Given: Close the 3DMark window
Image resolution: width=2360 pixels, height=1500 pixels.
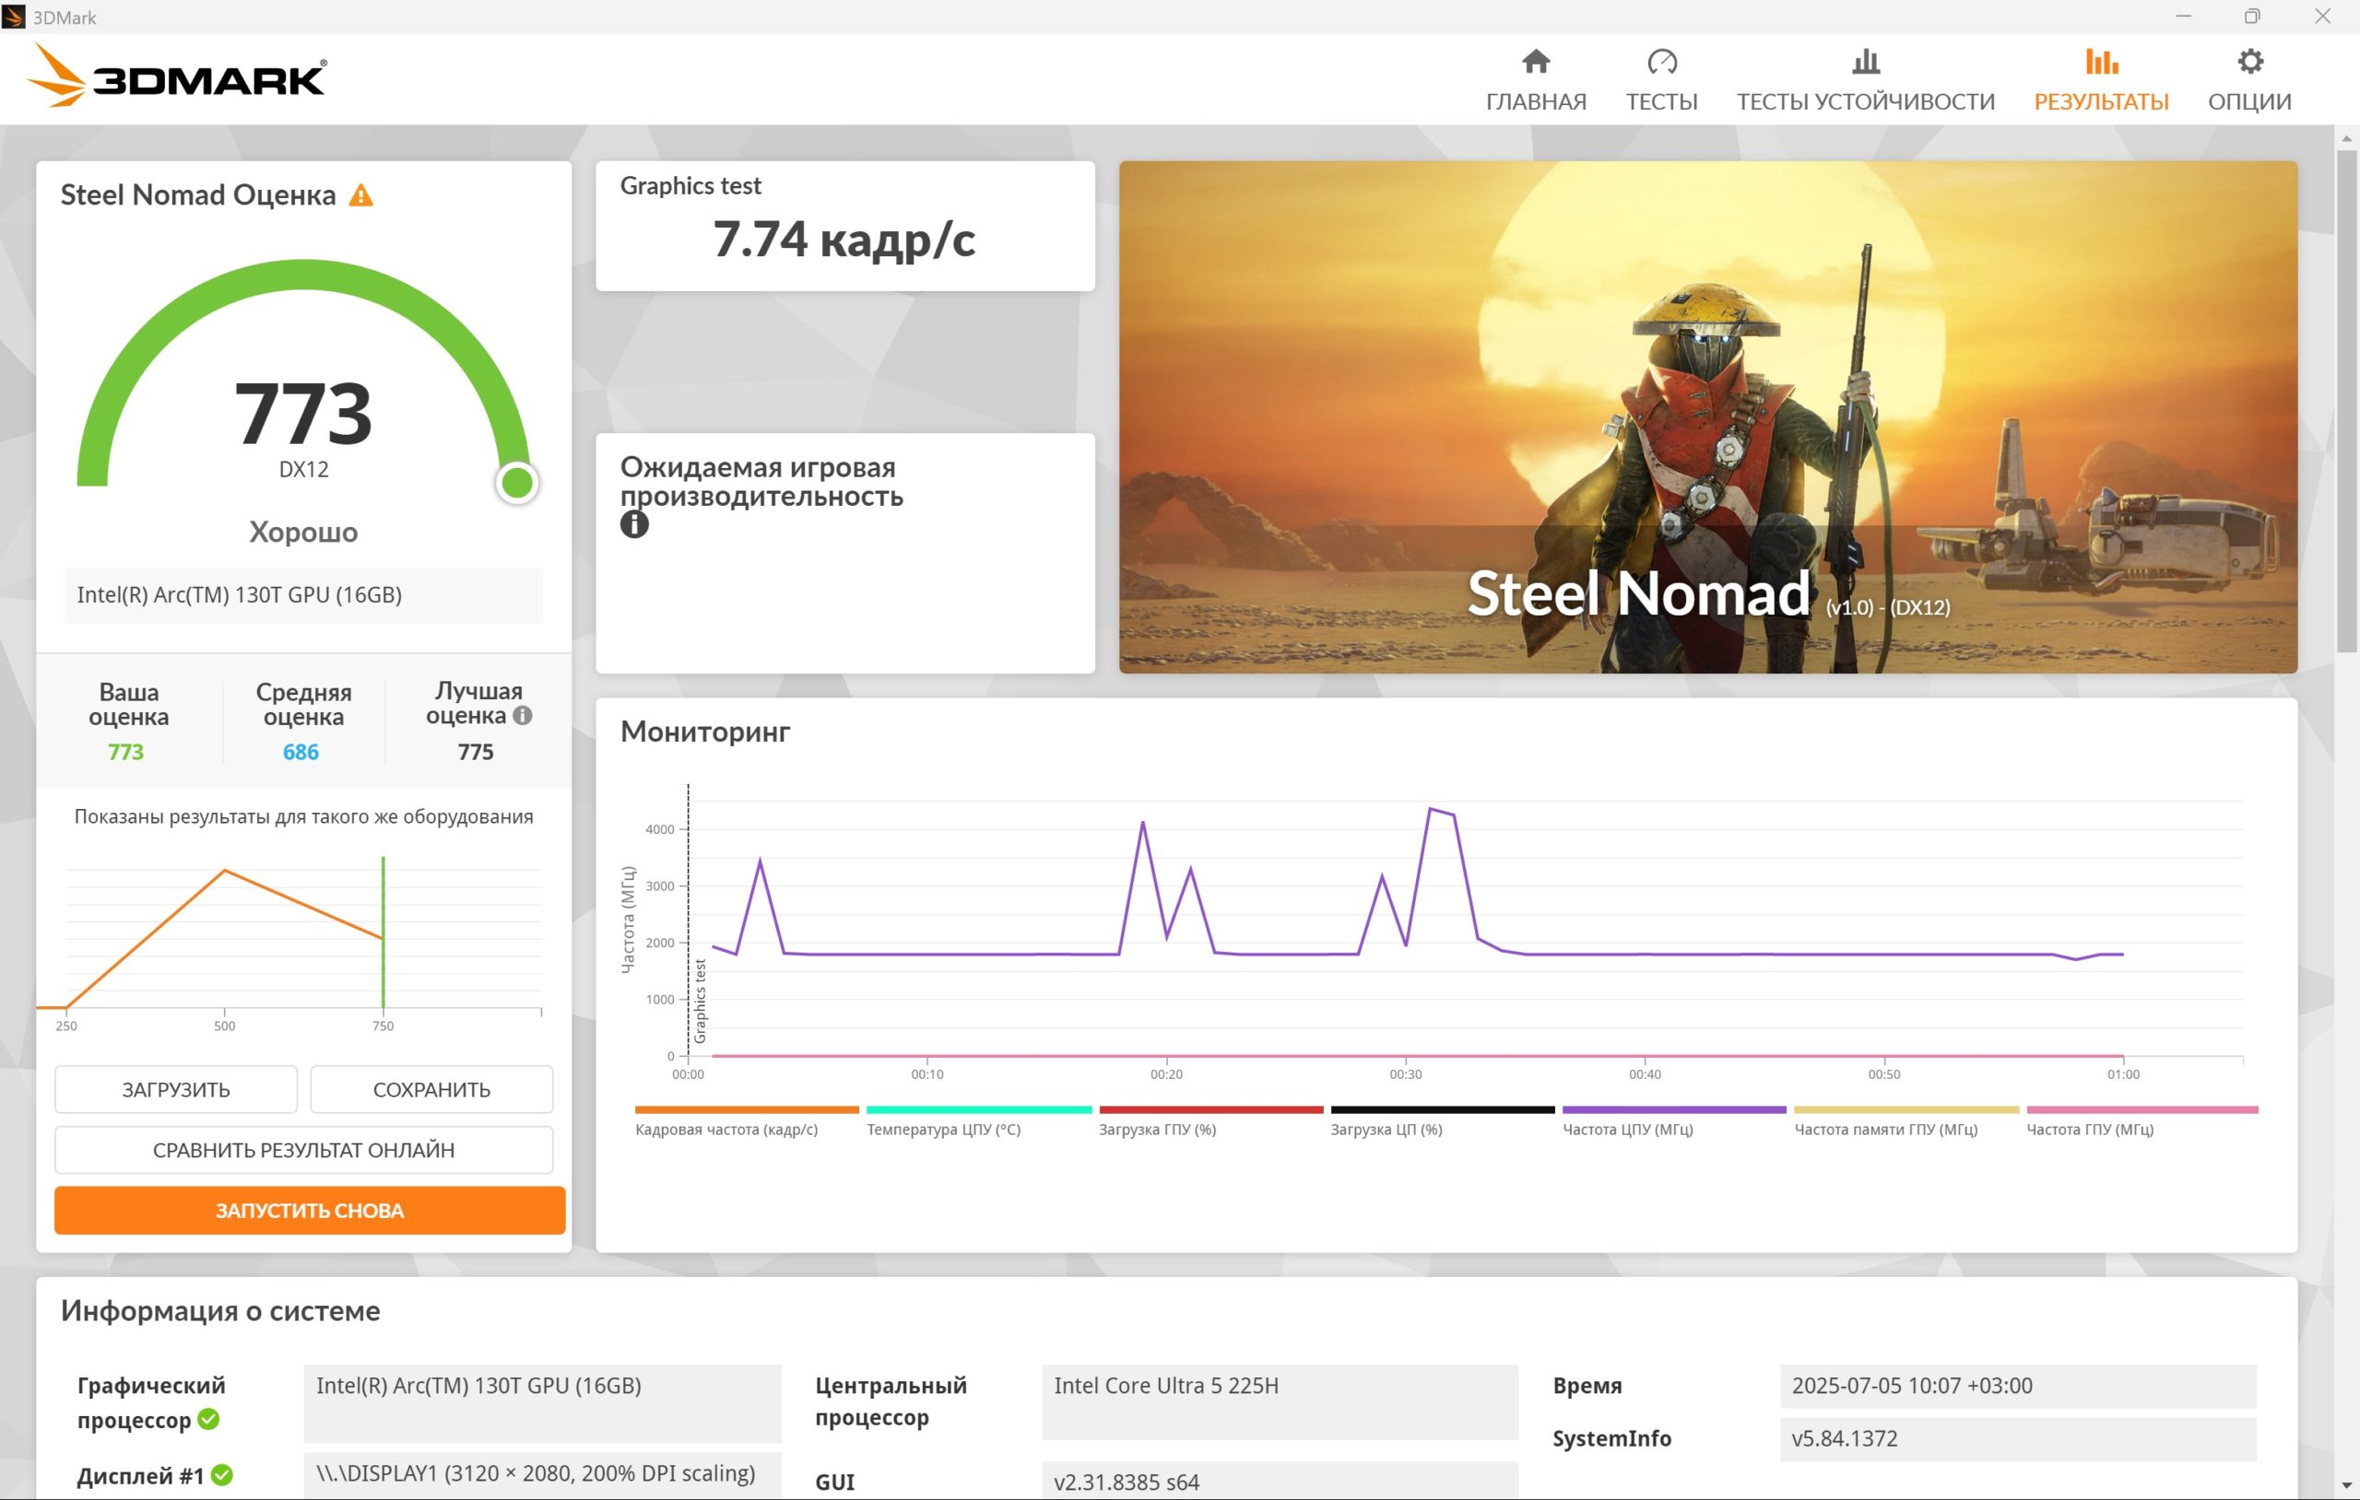Looking at the screenshot, I should (2322, 17).
